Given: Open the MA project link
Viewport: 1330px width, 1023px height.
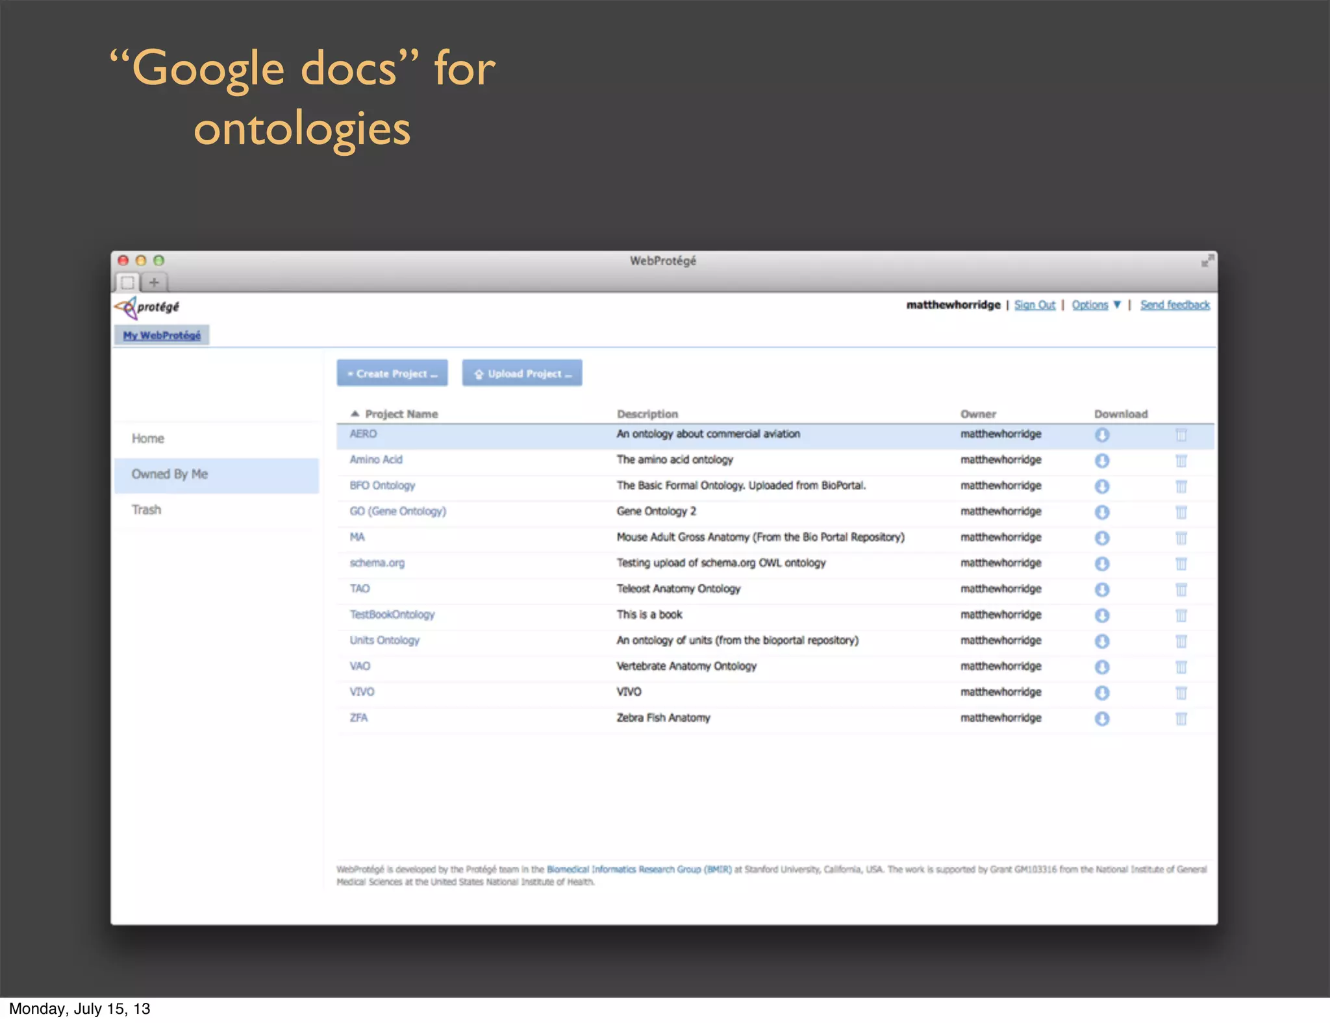Looking at the screenshot, I should point(357,537).
